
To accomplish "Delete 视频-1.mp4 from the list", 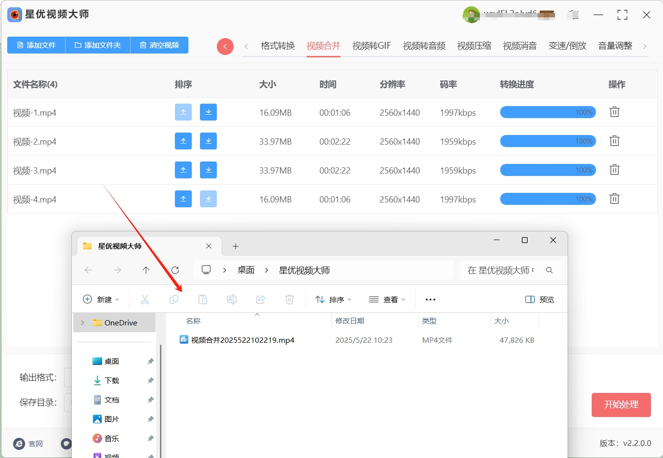I will pyautogui.click(x=614, y=112).
